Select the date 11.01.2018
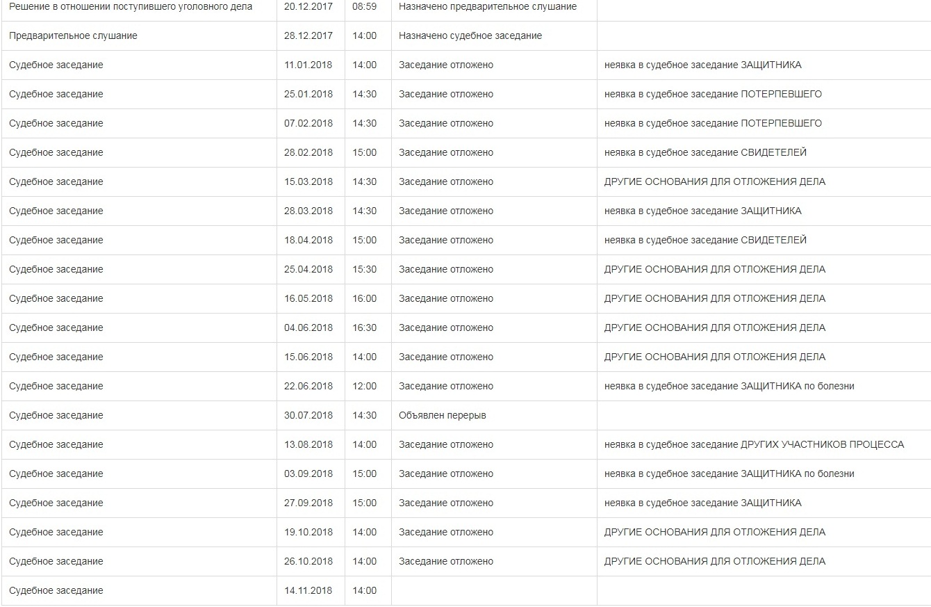Viewport: 931px width, 607px height. (x=308, y=65)
